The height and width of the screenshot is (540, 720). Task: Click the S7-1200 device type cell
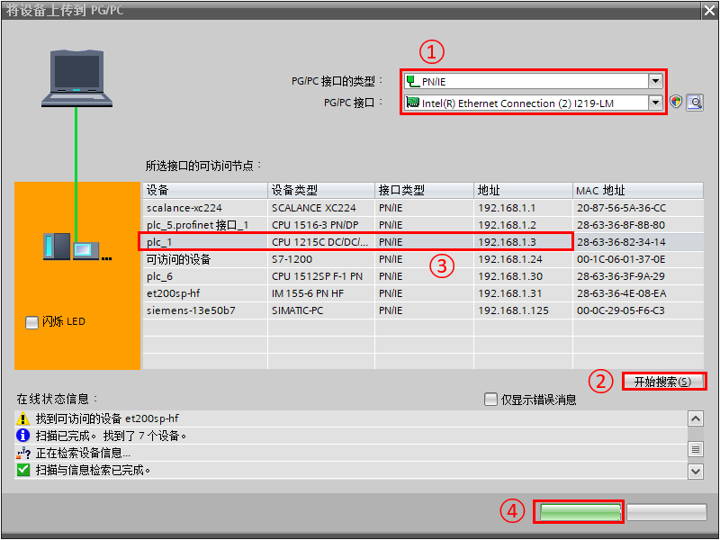321,259
